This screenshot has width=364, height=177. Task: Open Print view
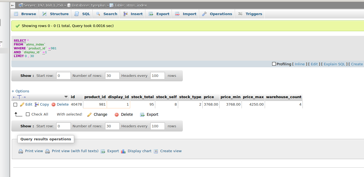[31, 151]
